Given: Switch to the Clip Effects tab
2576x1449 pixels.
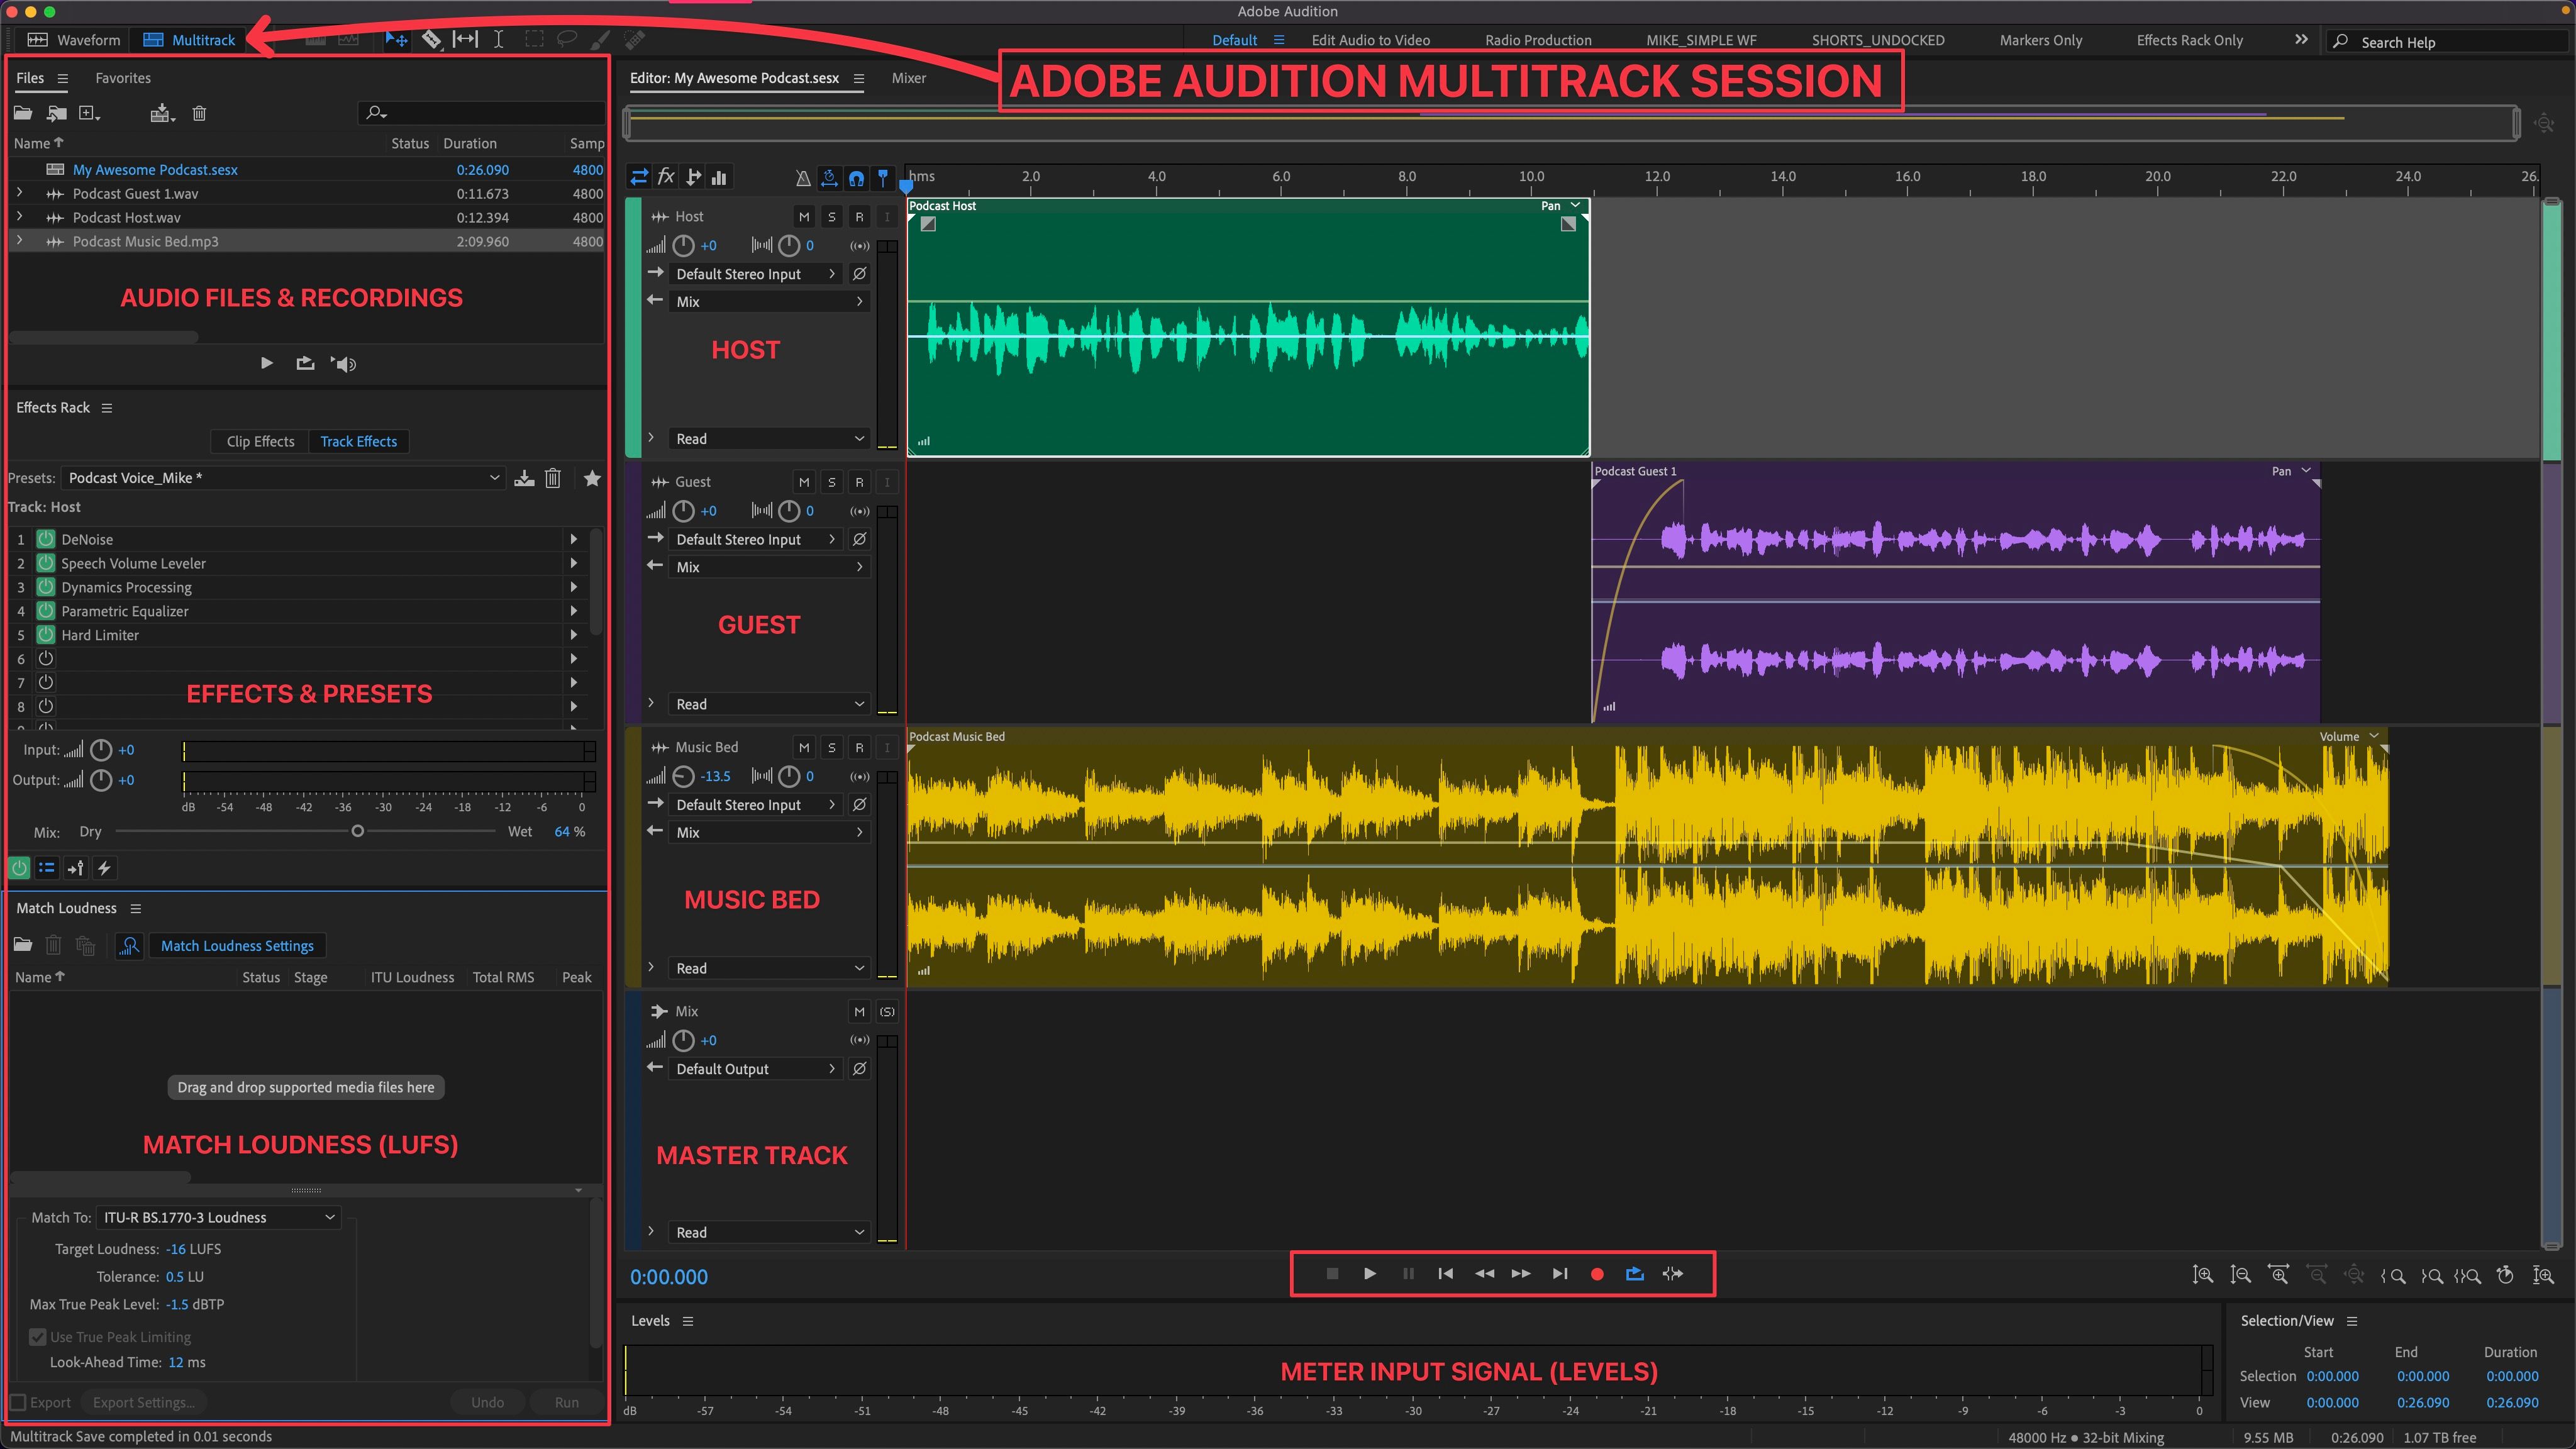Looking at the screenshot, I should click(260, 441).
